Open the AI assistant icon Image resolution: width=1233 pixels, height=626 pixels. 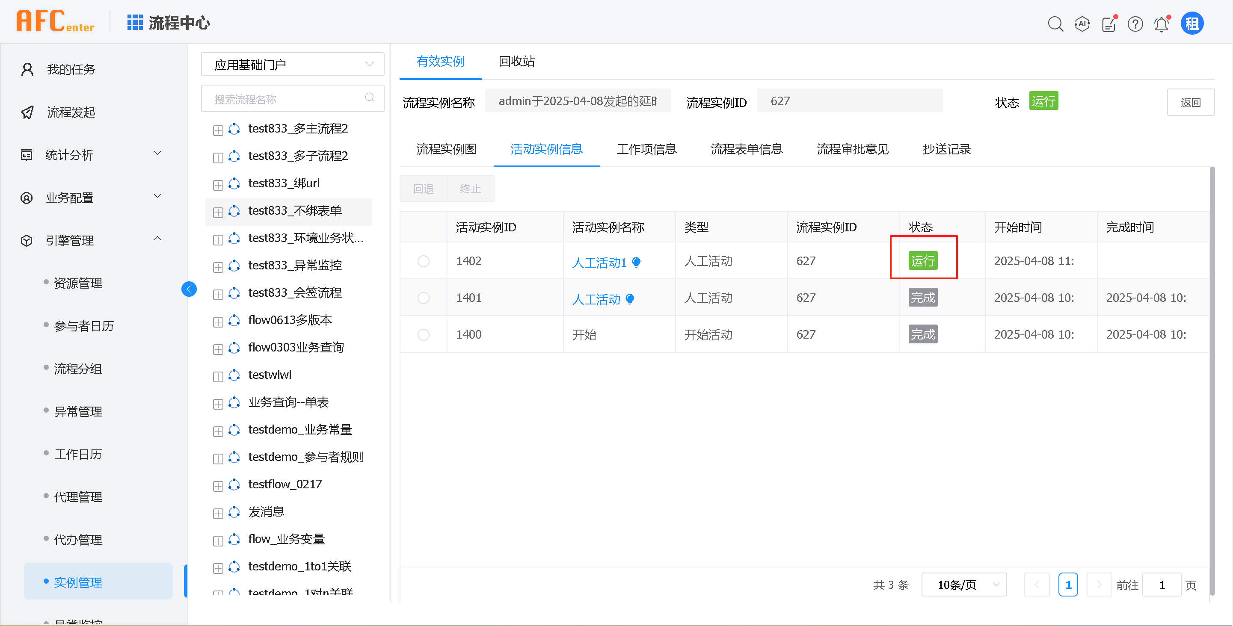coord(1082,24)
